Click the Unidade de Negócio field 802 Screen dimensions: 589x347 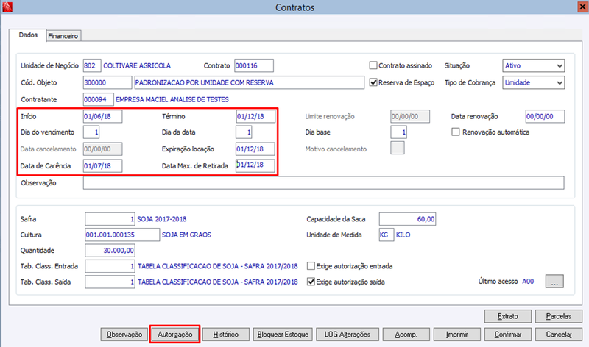point(92,65)
